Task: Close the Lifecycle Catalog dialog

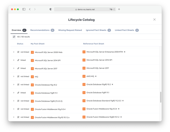Action: 154,19
